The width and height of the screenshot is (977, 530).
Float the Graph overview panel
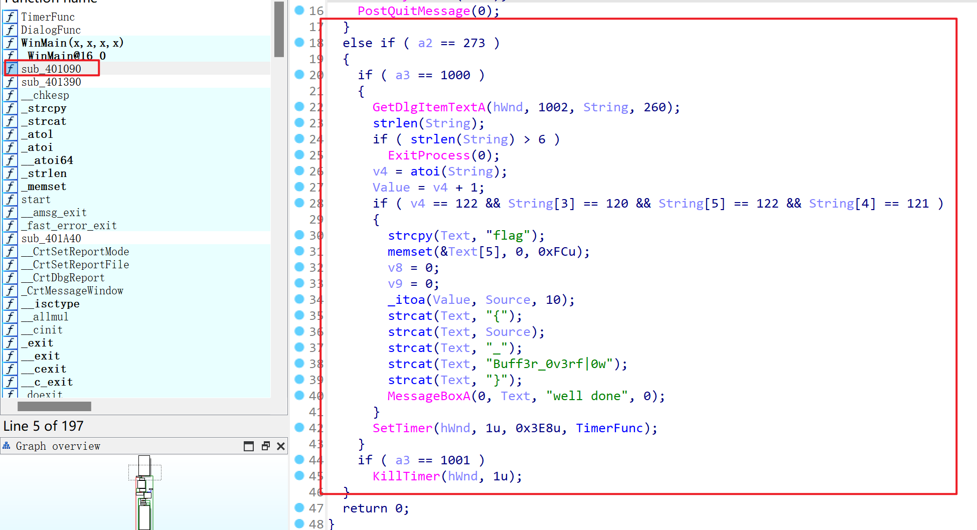coord(266,446)
